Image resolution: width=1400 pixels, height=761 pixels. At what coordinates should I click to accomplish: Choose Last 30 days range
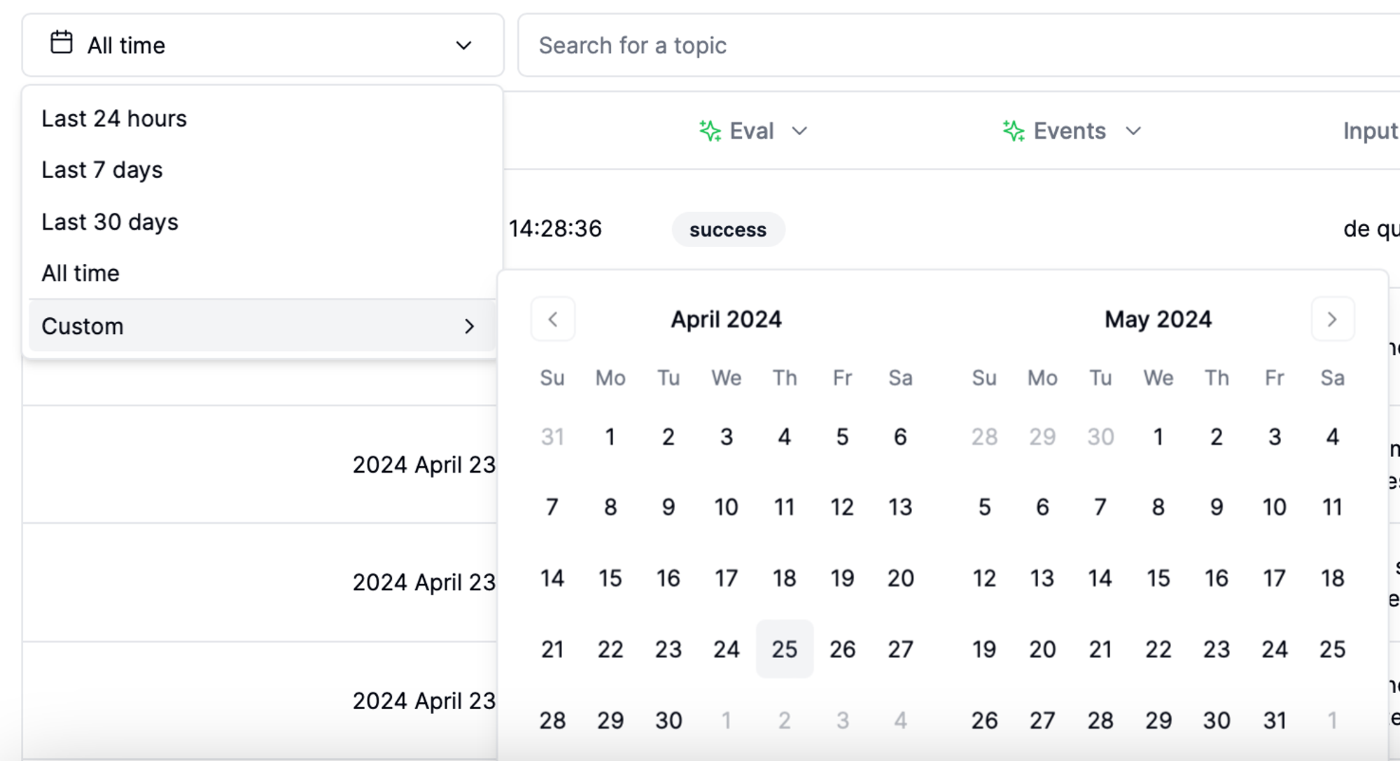[x=110, y=222]
